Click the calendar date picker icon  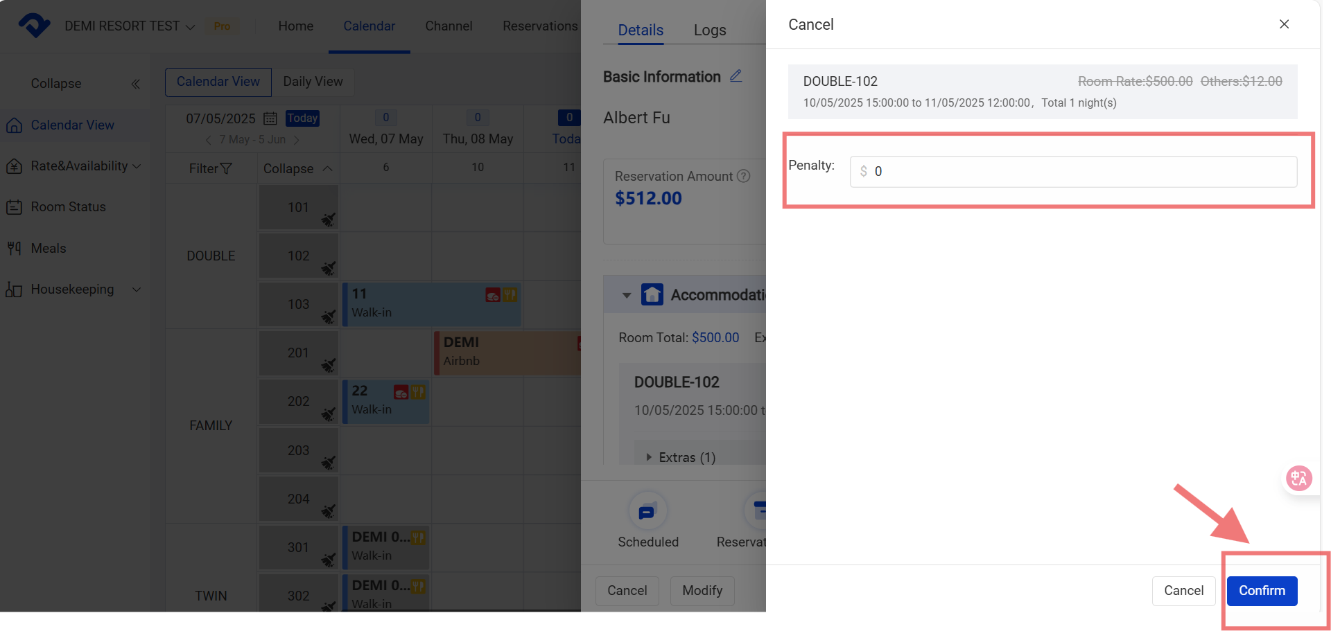tap(270, 118)
